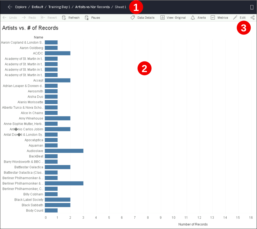This screenshot has width=257, height=229.
Task: Click the back arrow in header
Action: (x=10, y=7)
